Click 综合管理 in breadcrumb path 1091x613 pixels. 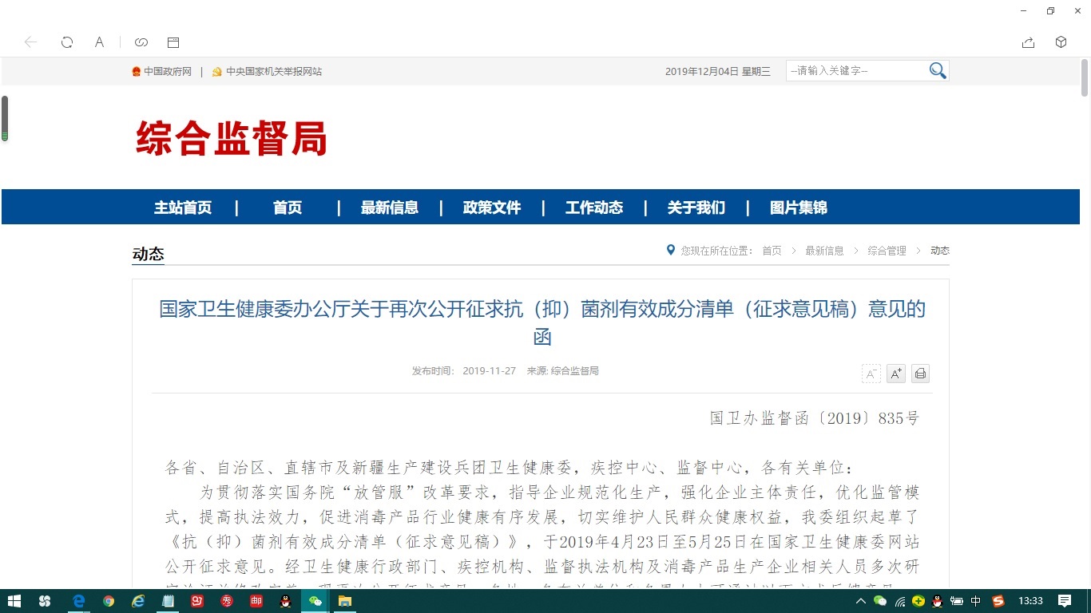(887, 251)
